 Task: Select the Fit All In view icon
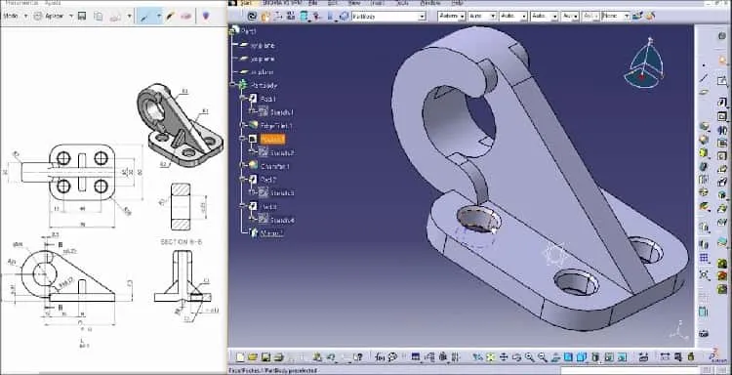click(x=491, y=357)
